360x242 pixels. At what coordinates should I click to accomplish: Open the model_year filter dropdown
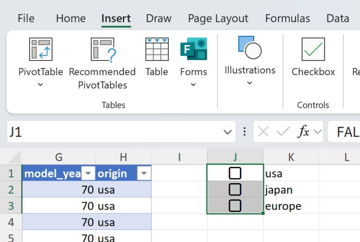(x=88, y=174)
